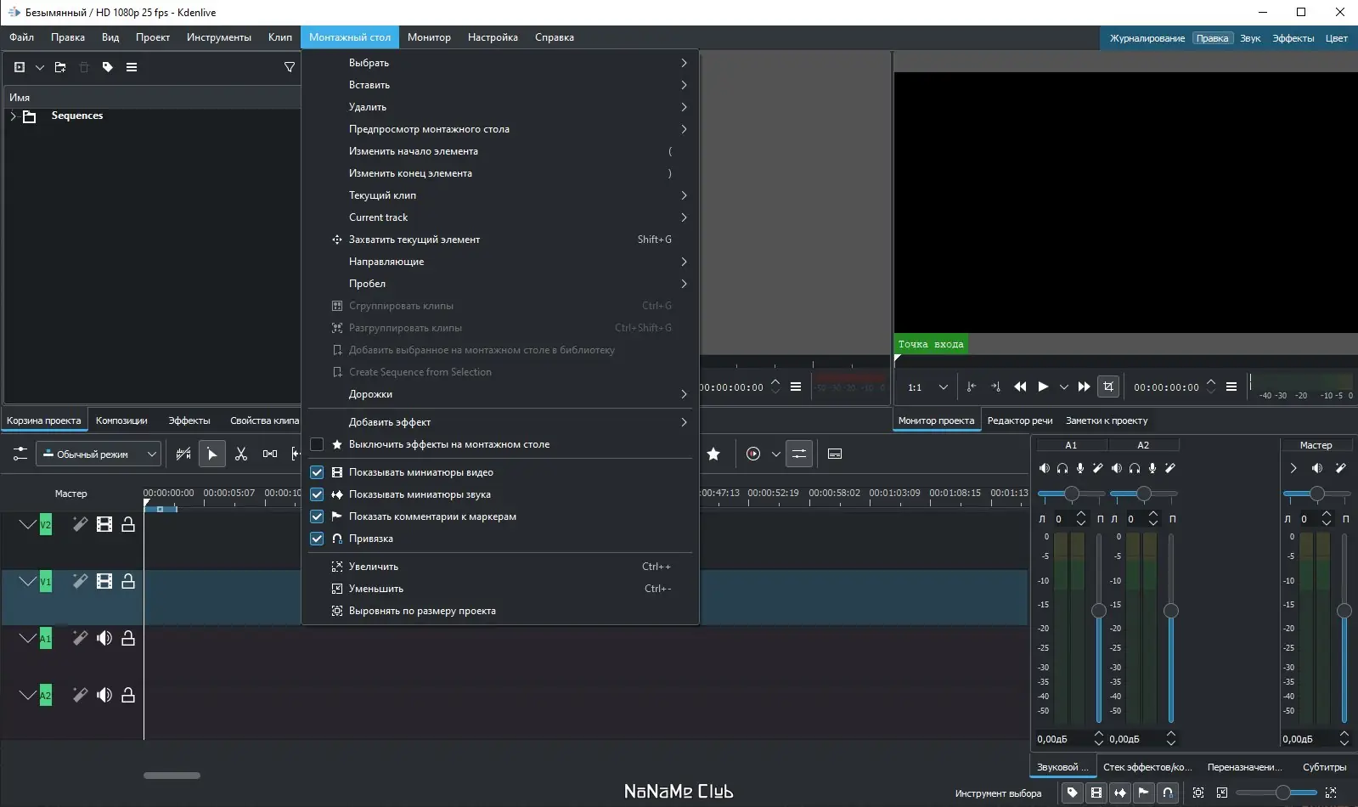This screenshot has height=807, width=1358.
Task: Click the favorite effects star icon
Action: click(x=713, y=454)
